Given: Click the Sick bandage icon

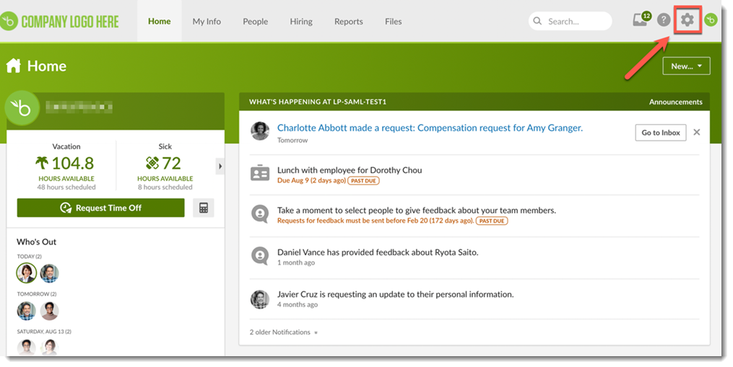Looking at the screenshot, I should pos(152,163).
